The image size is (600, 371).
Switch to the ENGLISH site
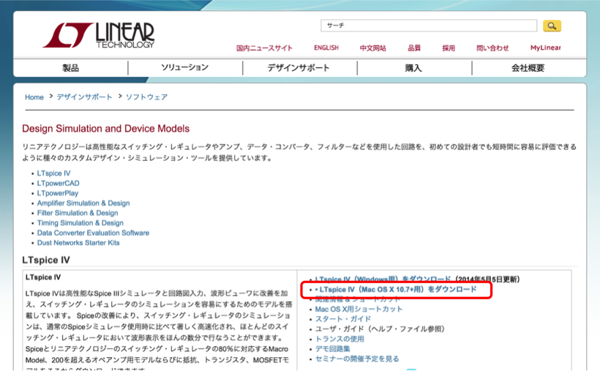click(x=326, y=48)
